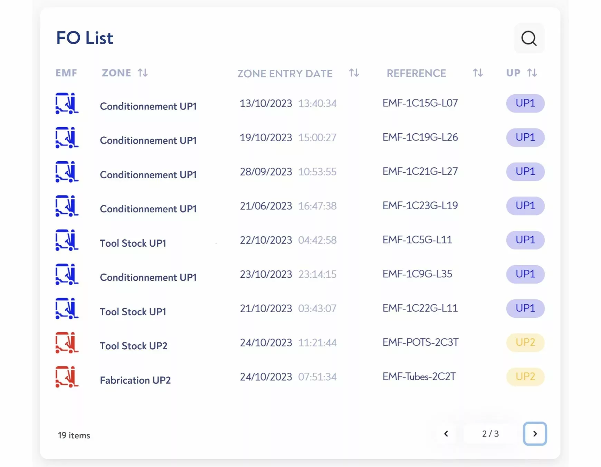This screenshot has width=601, height=467.
Task: Sort by Reference column arrows
Action: coord(478,73)
